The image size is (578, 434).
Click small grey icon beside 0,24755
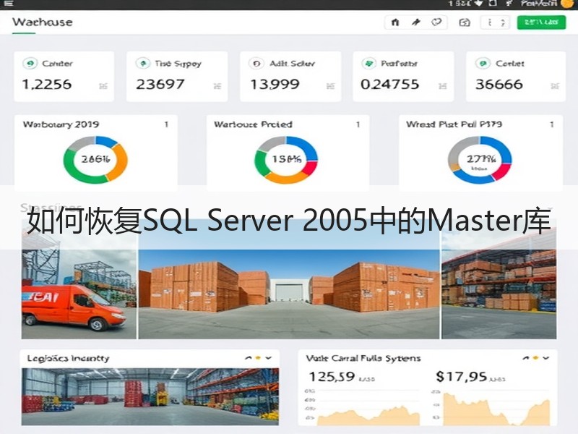[x=443, y=86]
